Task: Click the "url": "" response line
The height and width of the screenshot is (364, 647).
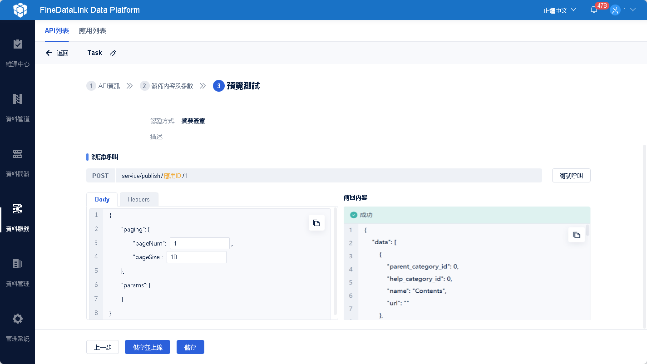Action: tap(398, 302)
